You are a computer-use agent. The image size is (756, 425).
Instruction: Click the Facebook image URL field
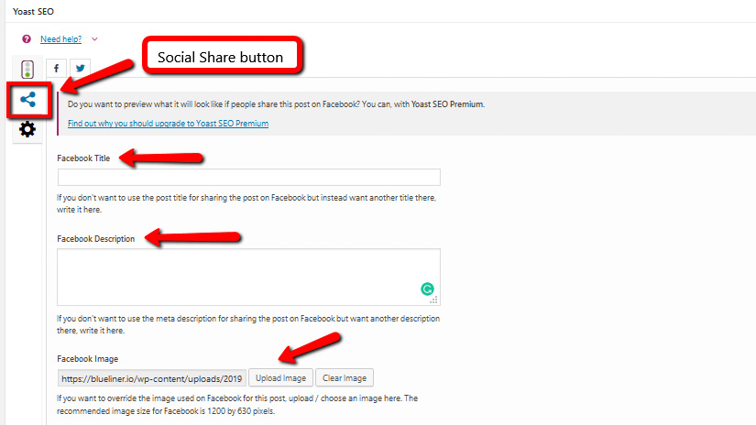tap(152, 378)
